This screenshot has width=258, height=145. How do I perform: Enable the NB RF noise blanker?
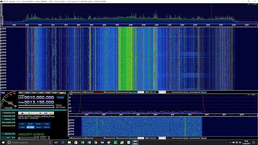click(x=31, y=124)
